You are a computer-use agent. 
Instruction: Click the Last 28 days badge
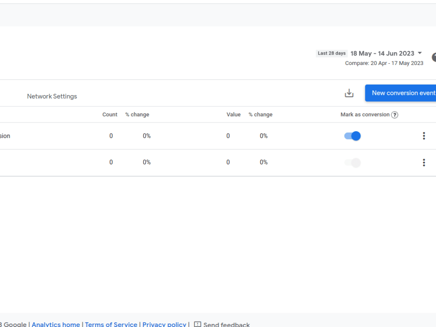click(x=332, y=53)
